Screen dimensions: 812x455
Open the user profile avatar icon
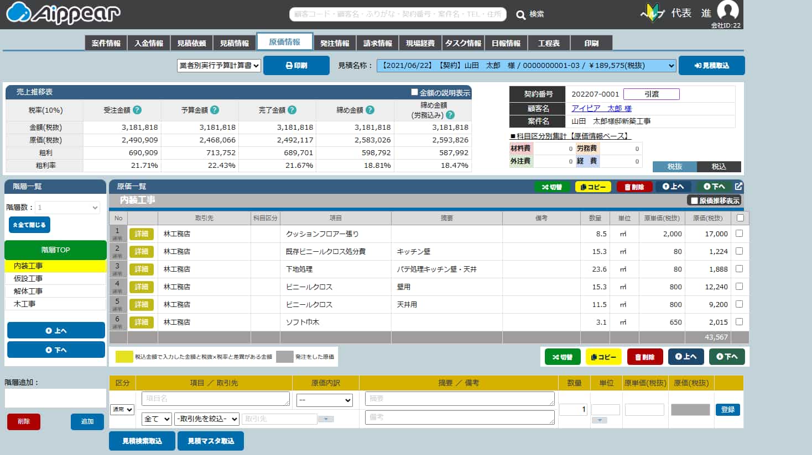pos(727,11)
